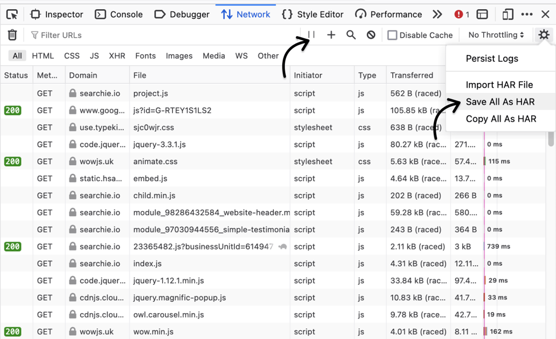
Task: Filter requests by HTML
Action: (x=43, y=55)
